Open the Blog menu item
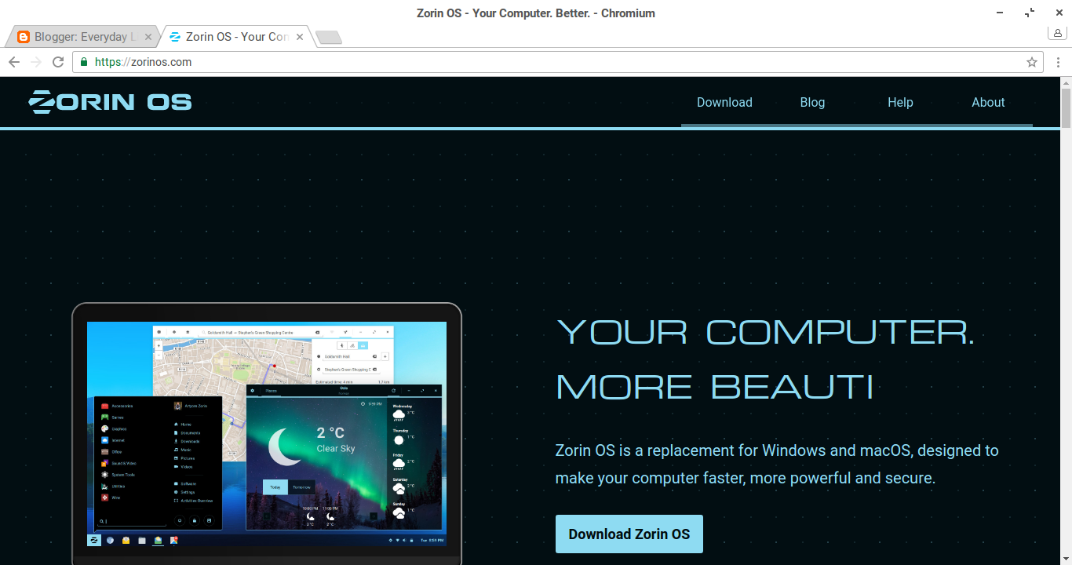Viewport: 1072px width, 565px height. (x=812, y=102)
